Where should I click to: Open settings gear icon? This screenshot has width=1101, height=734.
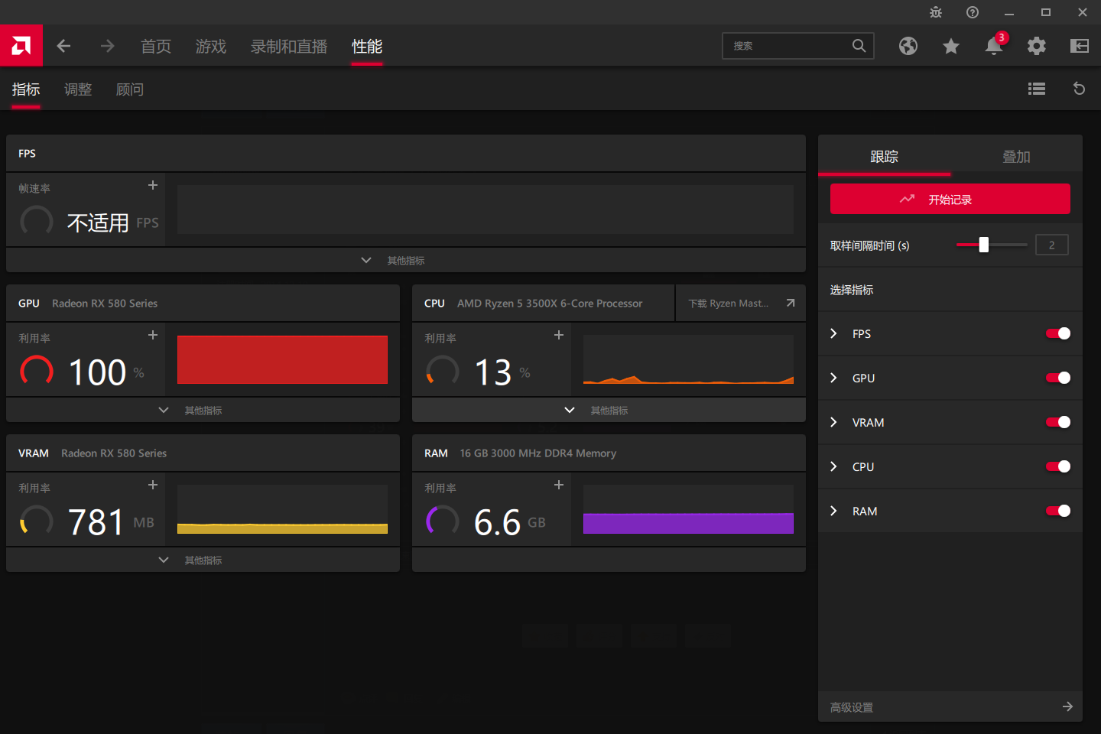[1037, 46]
